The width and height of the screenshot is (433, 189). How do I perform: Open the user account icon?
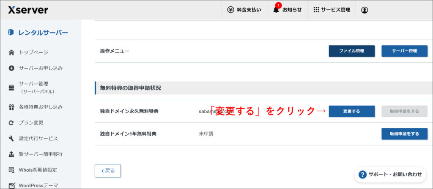tap(364, 10)
